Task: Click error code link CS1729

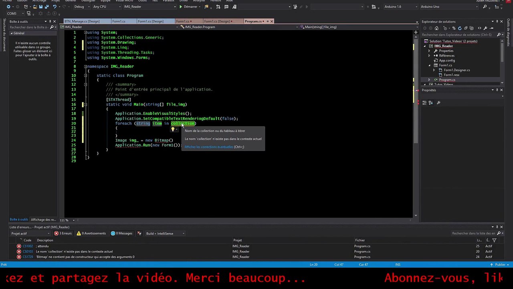Action: [28, 257]
